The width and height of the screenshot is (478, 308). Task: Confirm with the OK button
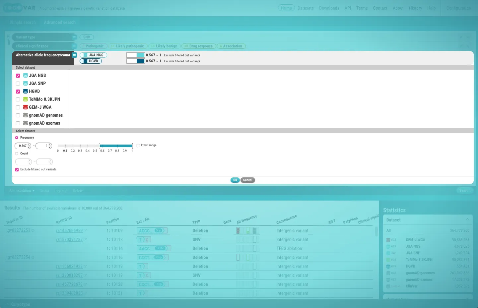pos(235,180)
